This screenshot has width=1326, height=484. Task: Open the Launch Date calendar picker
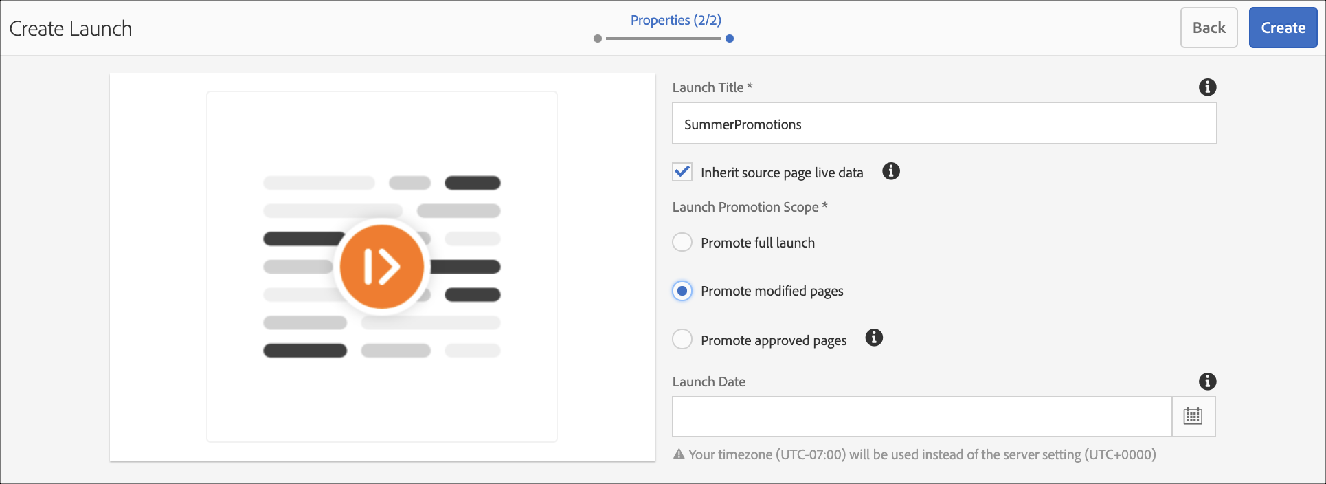point(1193,417)
